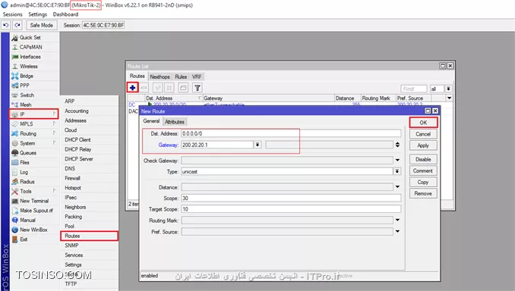Viewport: 515px width, 291px height.
Task: Open Manual from the sidebar
Action: [34, 221]
